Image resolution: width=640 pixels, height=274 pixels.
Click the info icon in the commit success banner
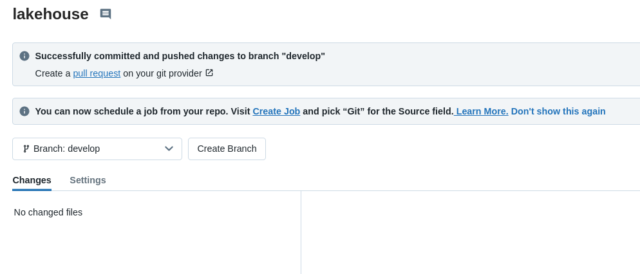point(24,56)
